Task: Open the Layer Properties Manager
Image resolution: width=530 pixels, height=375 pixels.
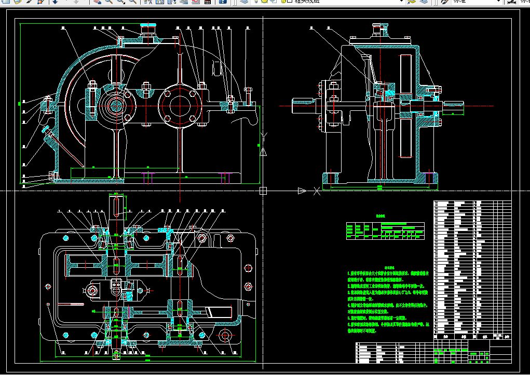Action: (x=245, y=2)
